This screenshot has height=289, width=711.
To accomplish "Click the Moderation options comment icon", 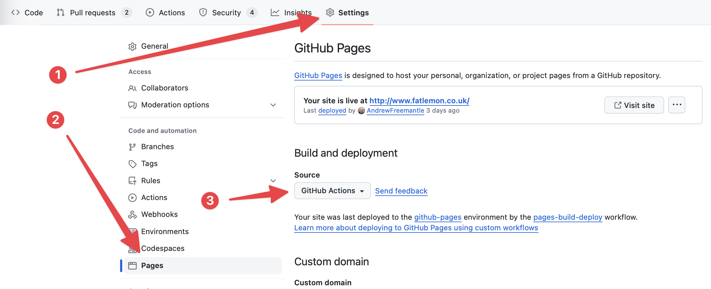I will [x=132, y=105].
